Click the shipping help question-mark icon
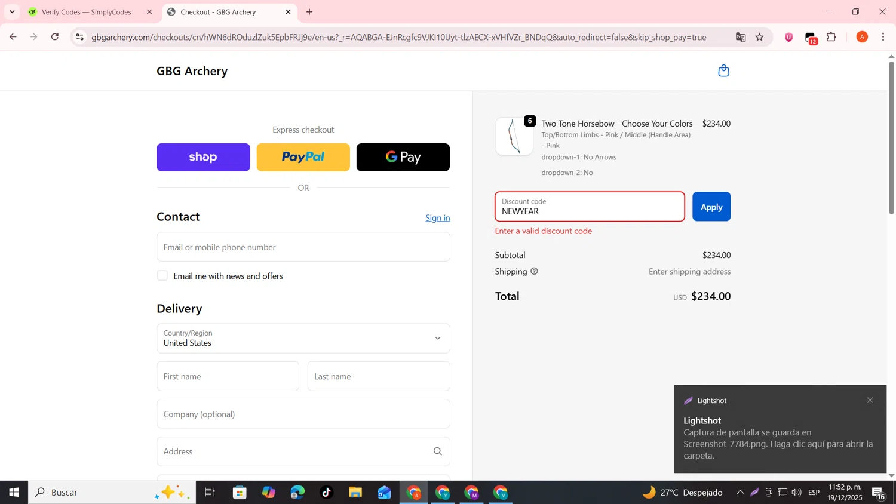Image resolution: width=896 pixels, height=504 pixels. click(x=534, y=271)
